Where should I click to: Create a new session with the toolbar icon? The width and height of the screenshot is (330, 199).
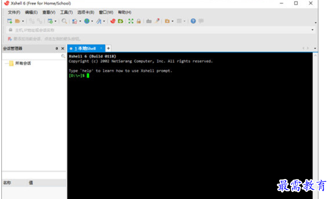coord(10,21)
